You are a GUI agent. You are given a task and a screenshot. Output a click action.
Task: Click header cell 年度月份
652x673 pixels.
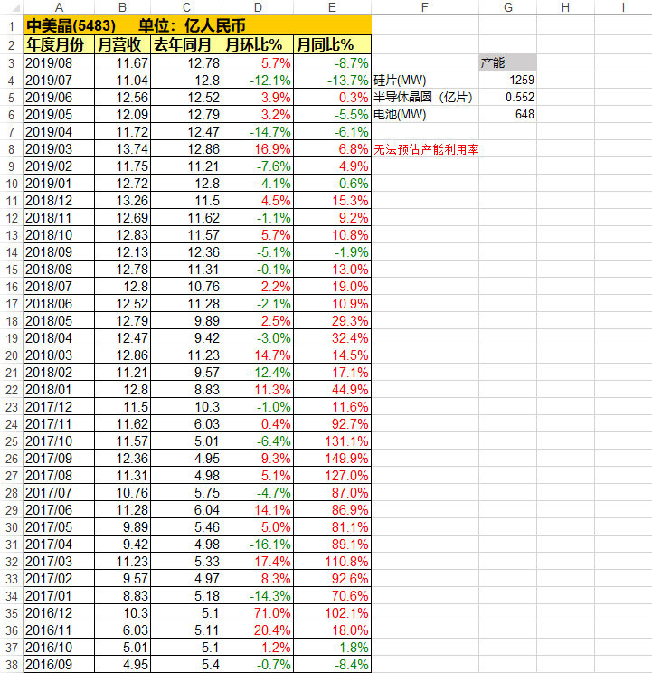tap(59, 44)
